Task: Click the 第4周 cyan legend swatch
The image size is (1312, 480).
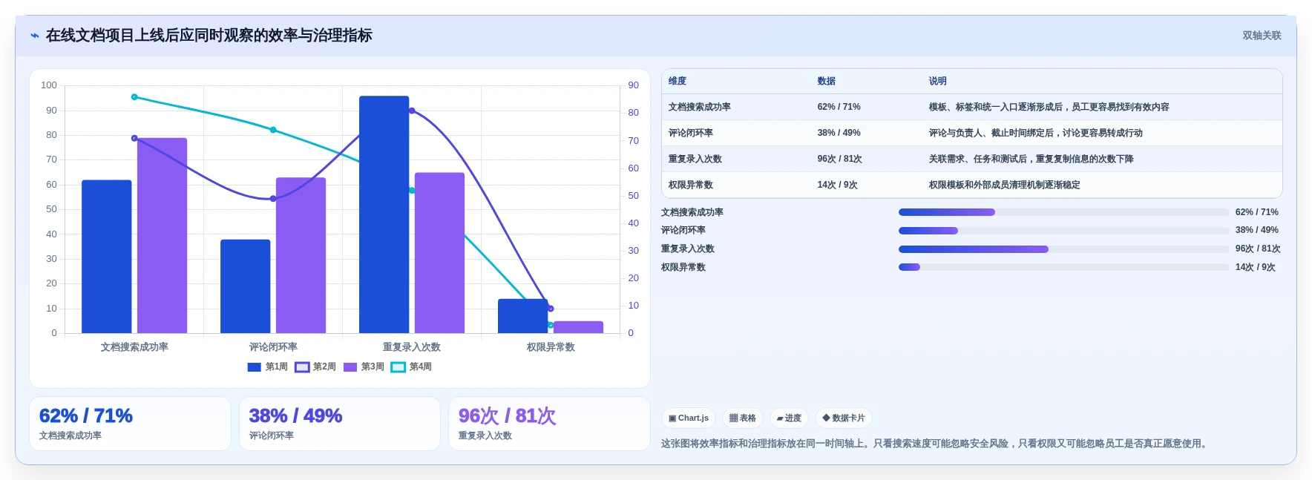Action: click(398, 367)
